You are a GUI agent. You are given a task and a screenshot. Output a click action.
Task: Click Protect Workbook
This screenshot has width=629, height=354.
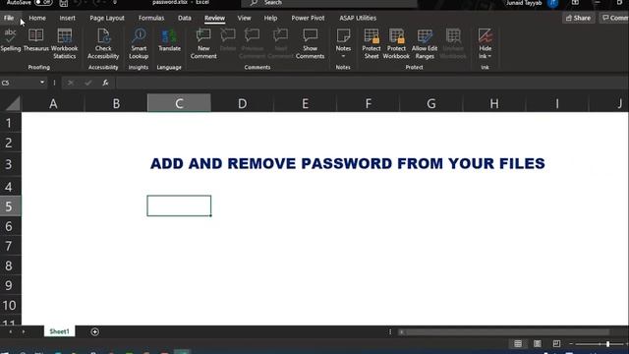click(x=396, y=44)
